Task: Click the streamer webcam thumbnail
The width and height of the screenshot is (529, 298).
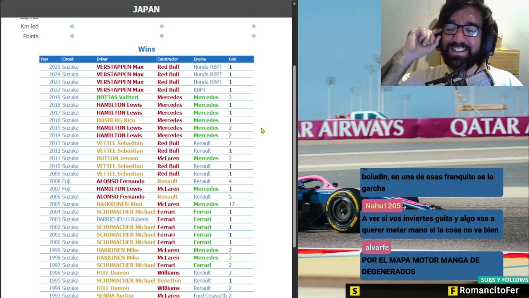Action: (x=455, y=43)
